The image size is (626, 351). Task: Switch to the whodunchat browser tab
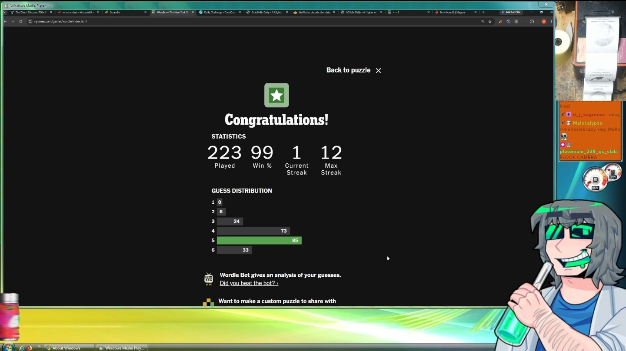pyautogui.click(x=77, y=12)
